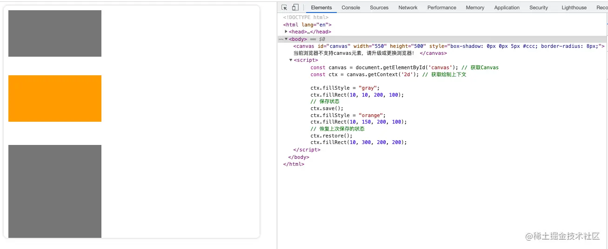Viewport: 608px width, 249px height.
Task: Click the fillRect(10, 150, 200, 100) line
Action: click(x=358, y=122)
